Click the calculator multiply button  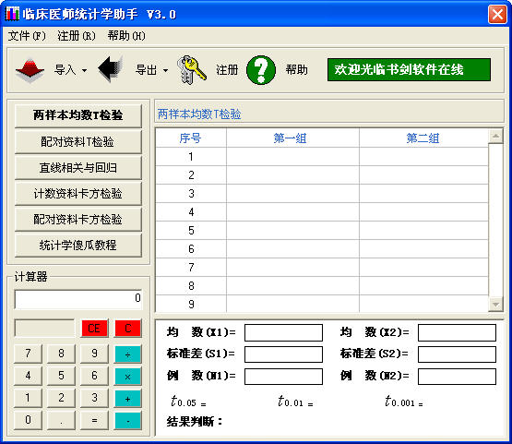(x=127, y=377)
